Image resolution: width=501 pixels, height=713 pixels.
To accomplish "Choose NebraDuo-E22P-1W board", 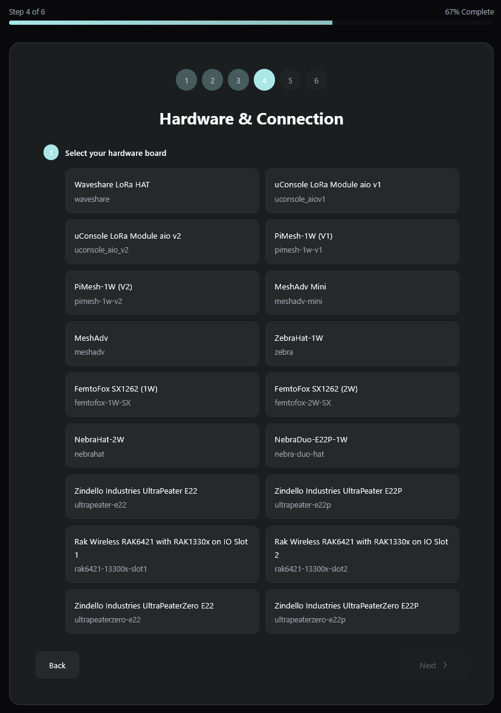I will click(x=362, y=446).
